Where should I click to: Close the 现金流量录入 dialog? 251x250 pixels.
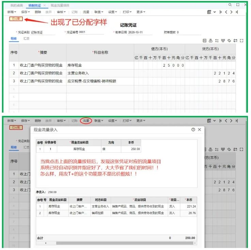tap(199, 130)
